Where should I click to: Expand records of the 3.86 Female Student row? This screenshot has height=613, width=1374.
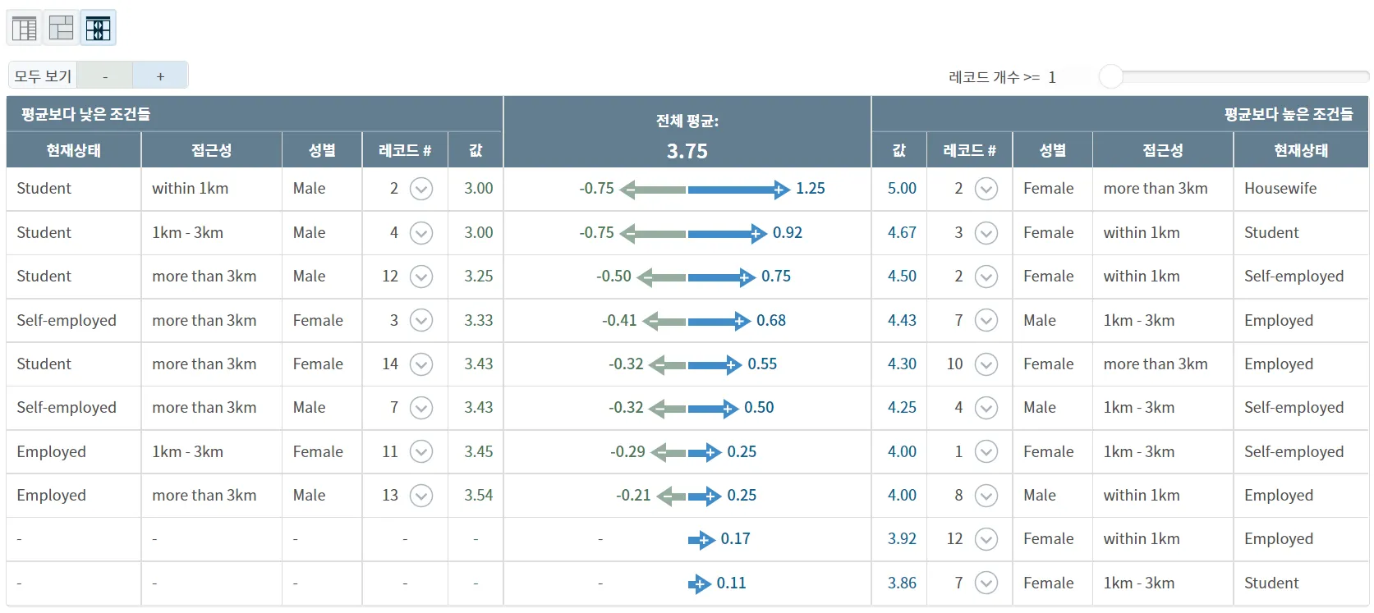(x=986, y=583)
